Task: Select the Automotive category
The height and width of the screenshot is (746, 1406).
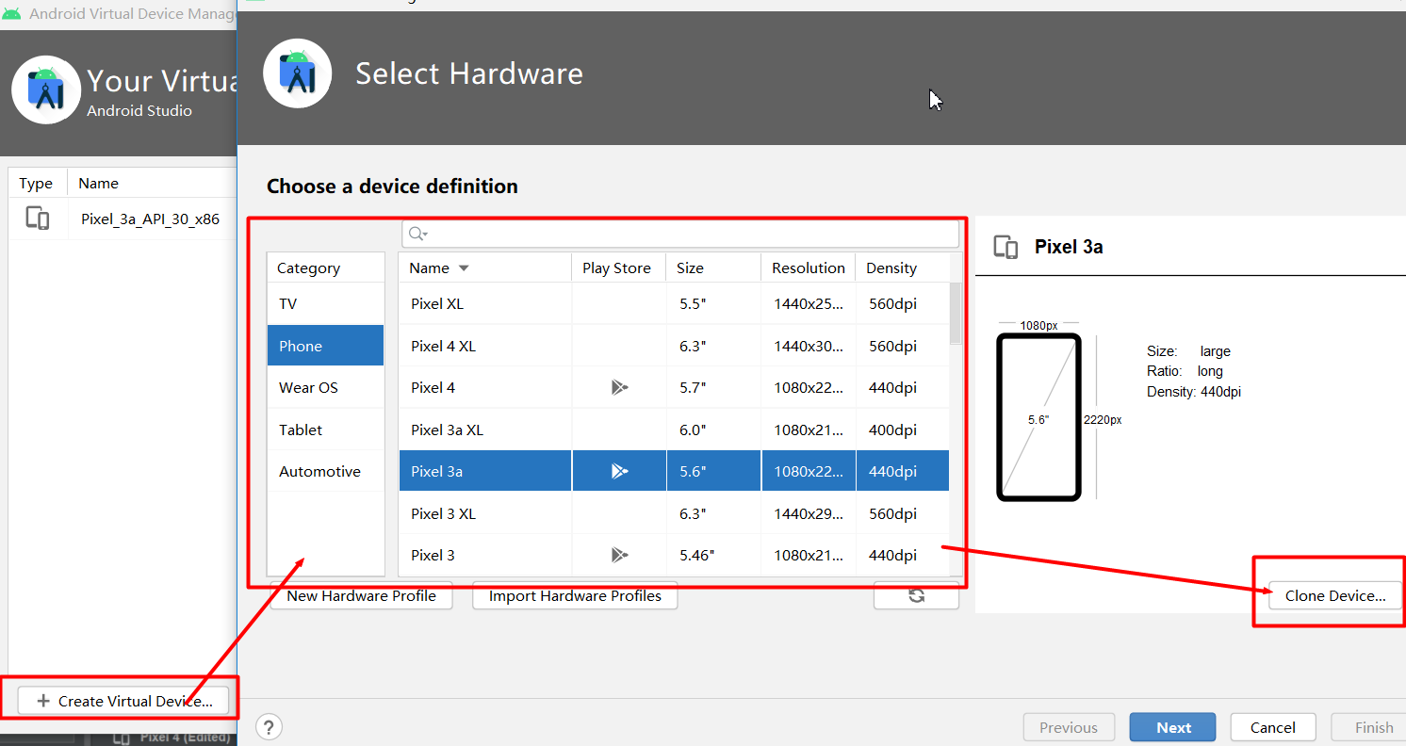Action: 326,471
